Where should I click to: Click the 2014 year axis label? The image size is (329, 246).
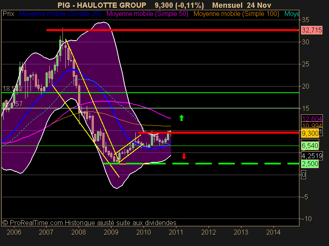tap(273, 232)
